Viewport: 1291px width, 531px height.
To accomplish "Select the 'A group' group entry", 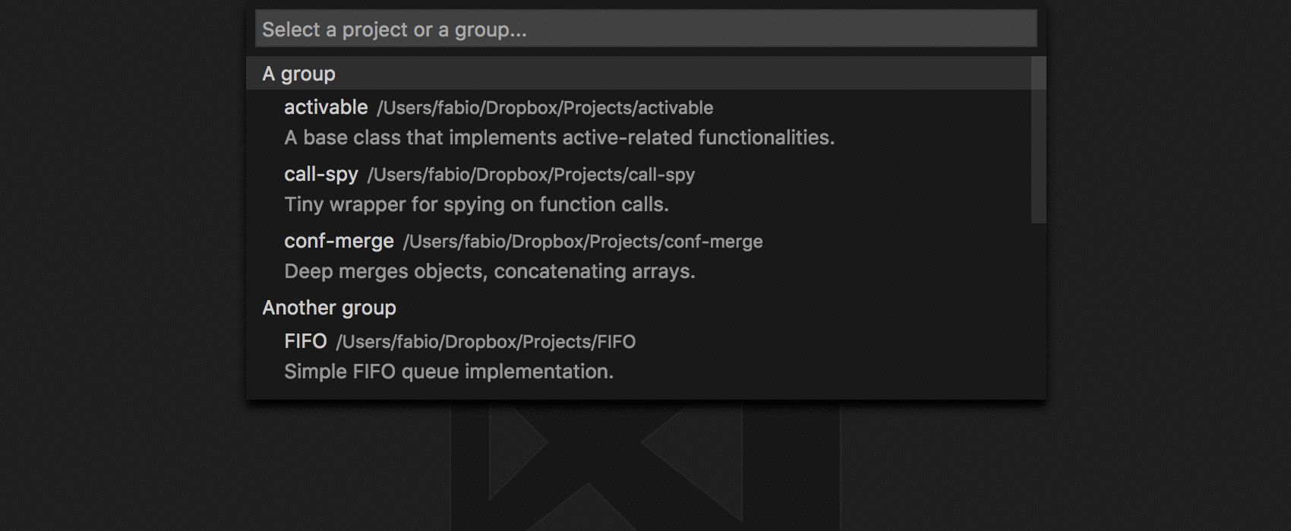I will coord(638,74).
